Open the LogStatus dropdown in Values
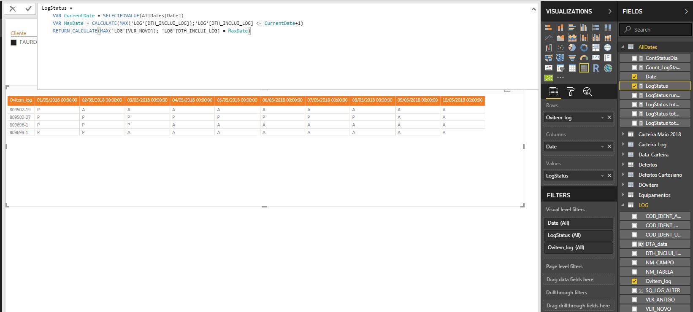 pos(602,176)
